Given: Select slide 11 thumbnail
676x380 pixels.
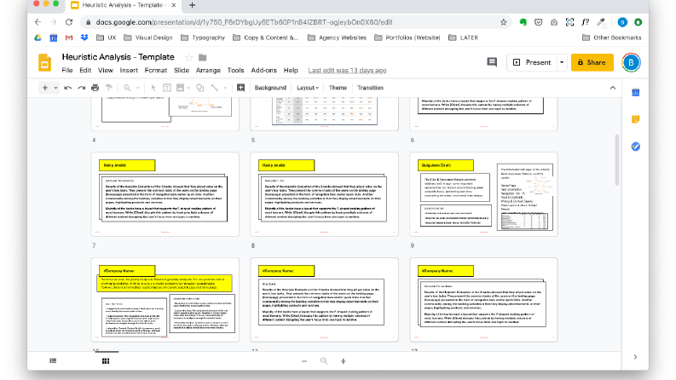Looking at the screenshot, I should [324, 299].
